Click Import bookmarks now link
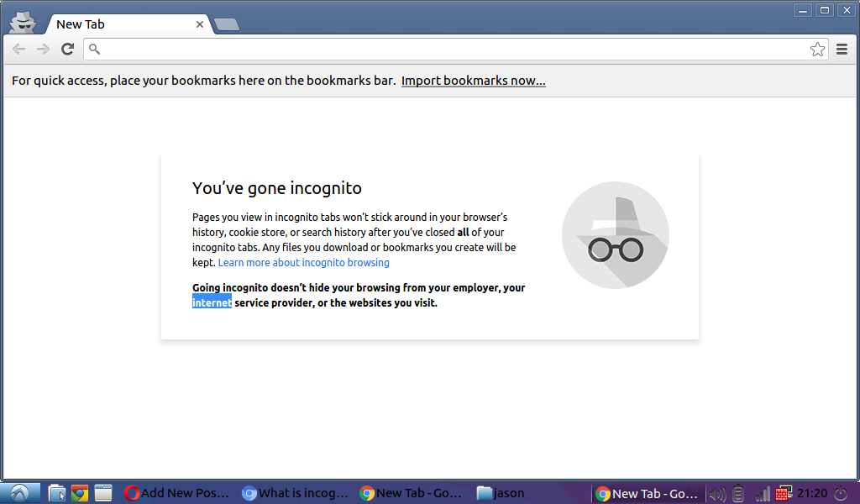This screenshot has width=860, height=504. click(x=474, y=81)
